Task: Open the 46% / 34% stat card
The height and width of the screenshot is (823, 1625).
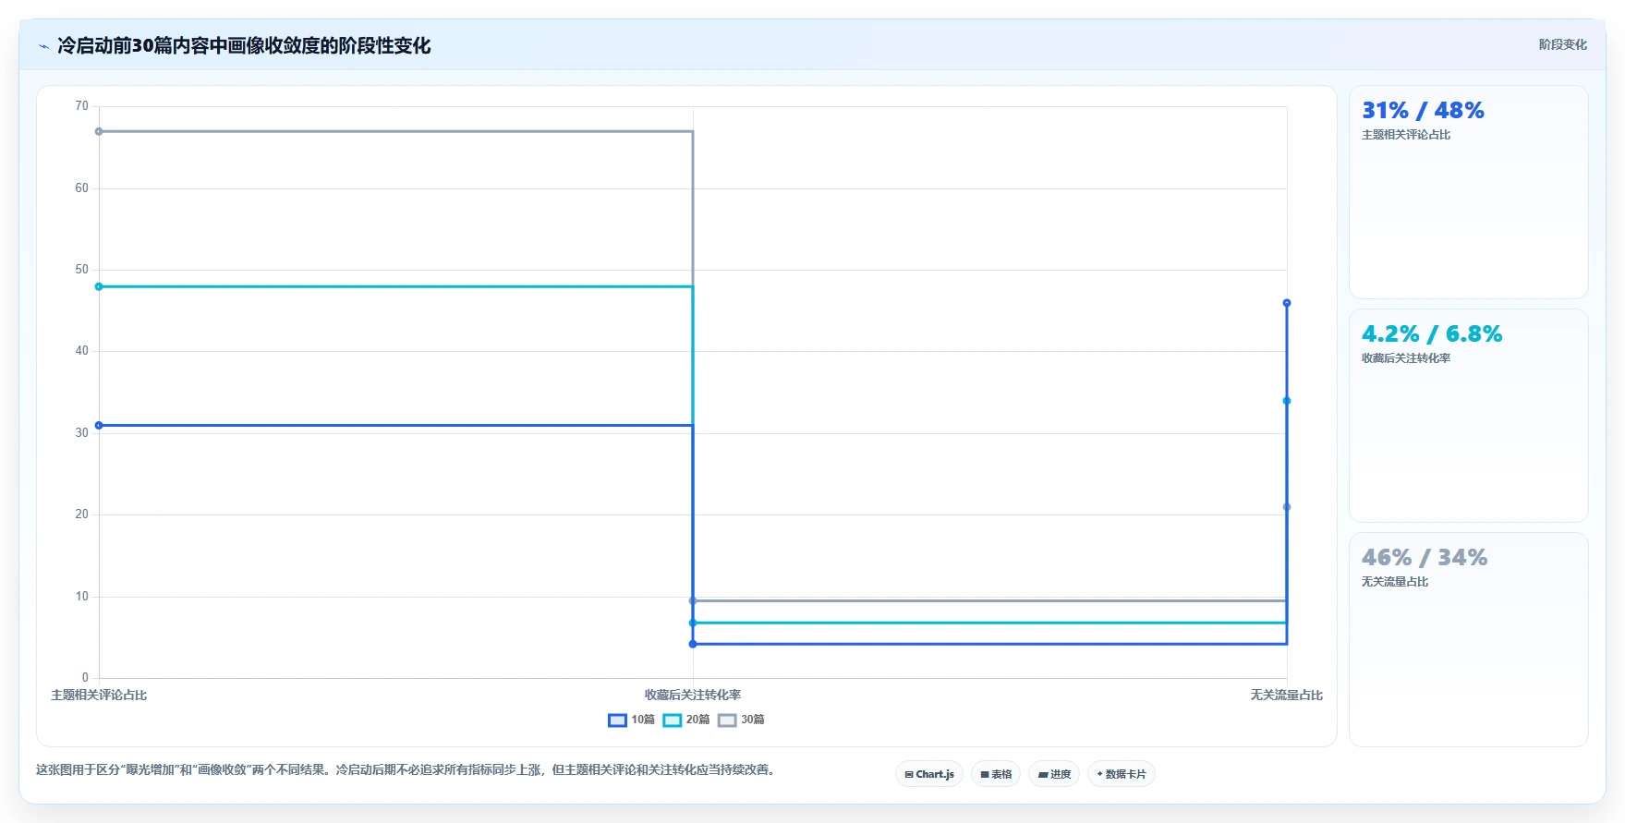Action: (1468, 639)
